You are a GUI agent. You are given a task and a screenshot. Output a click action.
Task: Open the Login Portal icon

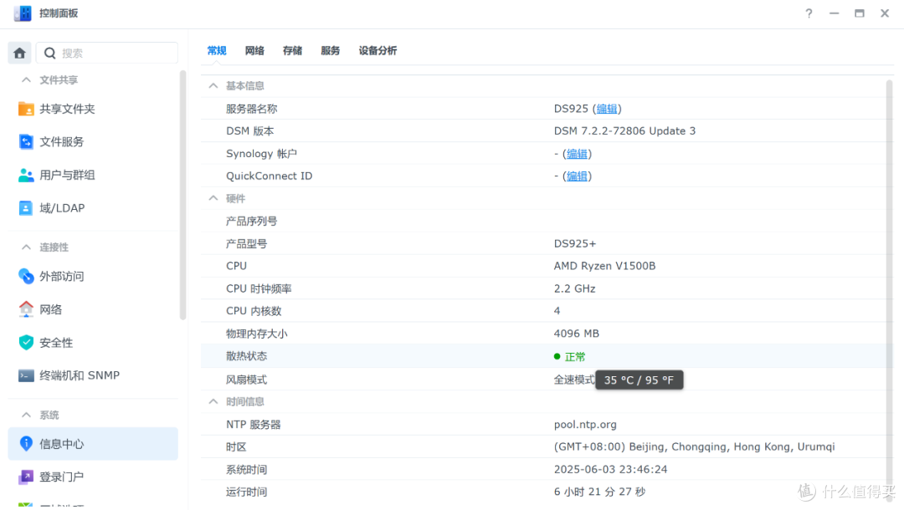[26, 477]
